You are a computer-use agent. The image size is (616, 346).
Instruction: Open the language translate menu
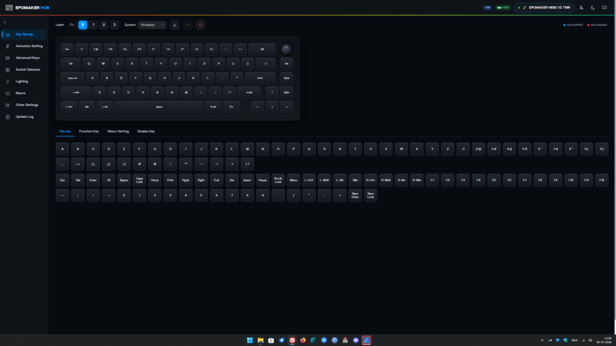tap(582, 7)
